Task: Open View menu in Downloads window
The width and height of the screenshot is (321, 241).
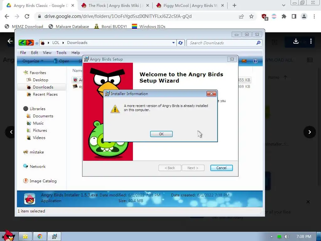Action: [x=47, y=53]
